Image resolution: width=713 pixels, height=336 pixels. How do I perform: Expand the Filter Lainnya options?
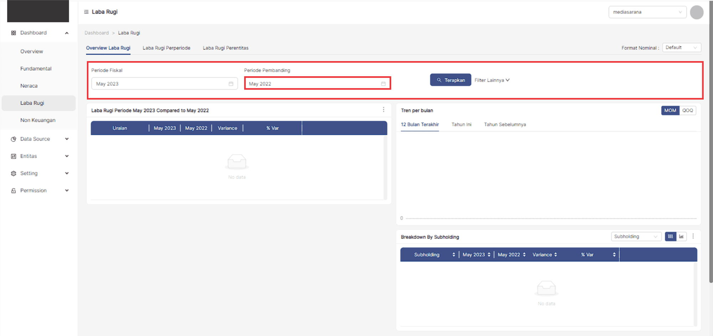[492, 80]
